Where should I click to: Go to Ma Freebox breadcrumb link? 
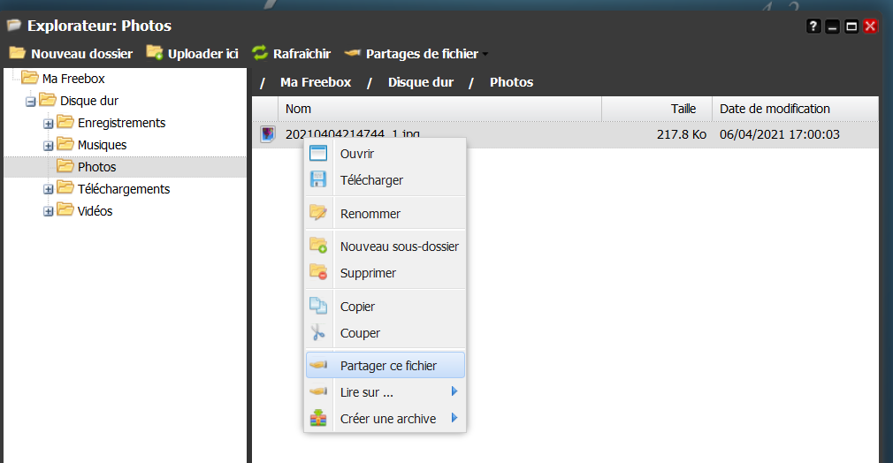click(x=316, y=82)
